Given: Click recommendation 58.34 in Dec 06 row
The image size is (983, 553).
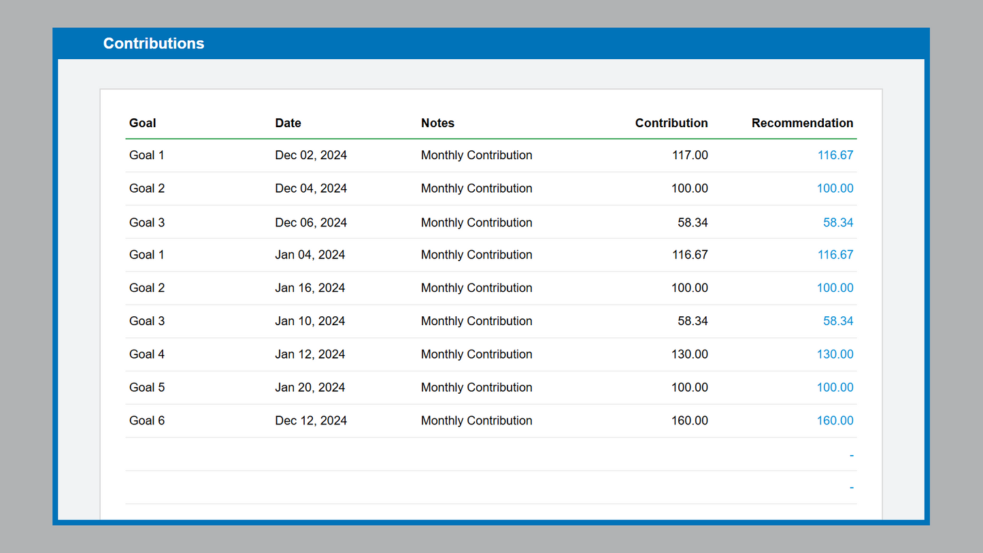Looking at the screenshot, I should click(x=838, y=222).
